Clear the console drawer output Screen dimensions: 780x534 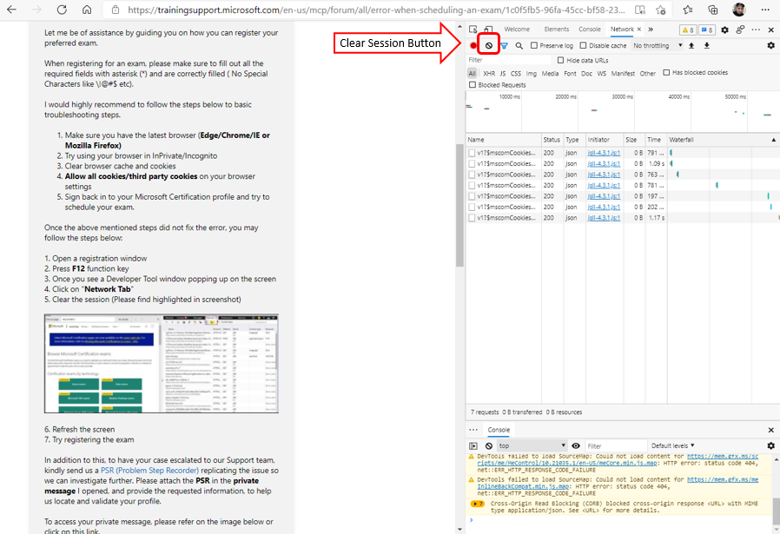click(x=489, y=446)
